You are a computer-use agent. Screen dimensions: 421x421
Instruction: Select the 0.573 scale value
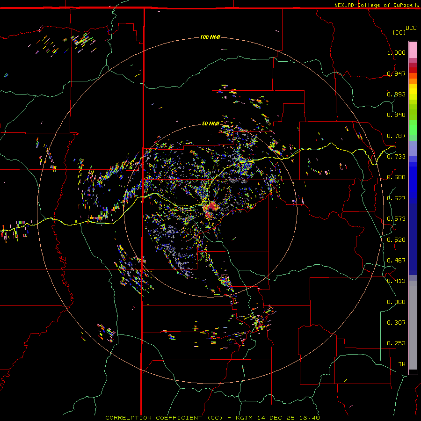tap(396, 219)
